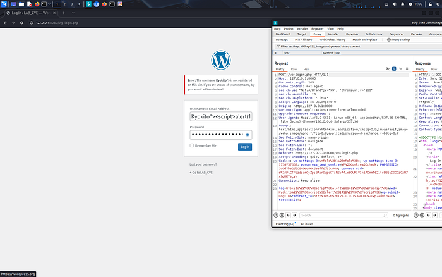442x277 pixels.
Task: Go back in the browser
Action: 5,23
